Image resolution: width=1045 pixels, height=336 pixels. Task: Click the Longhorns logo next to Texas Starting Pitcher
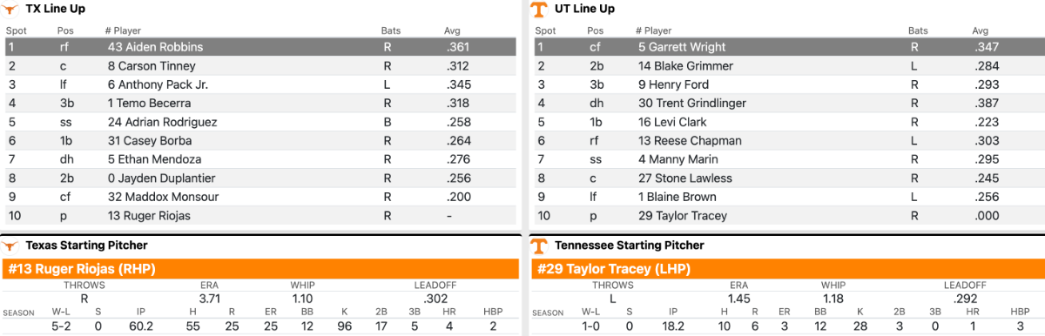pos(11,246)
